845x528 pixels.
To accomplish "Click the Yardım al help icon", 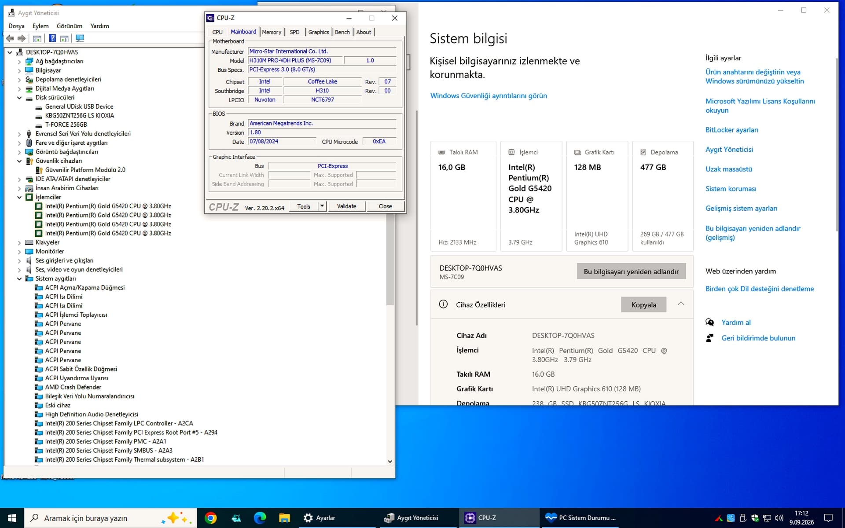I will click(x=709, y=322).
